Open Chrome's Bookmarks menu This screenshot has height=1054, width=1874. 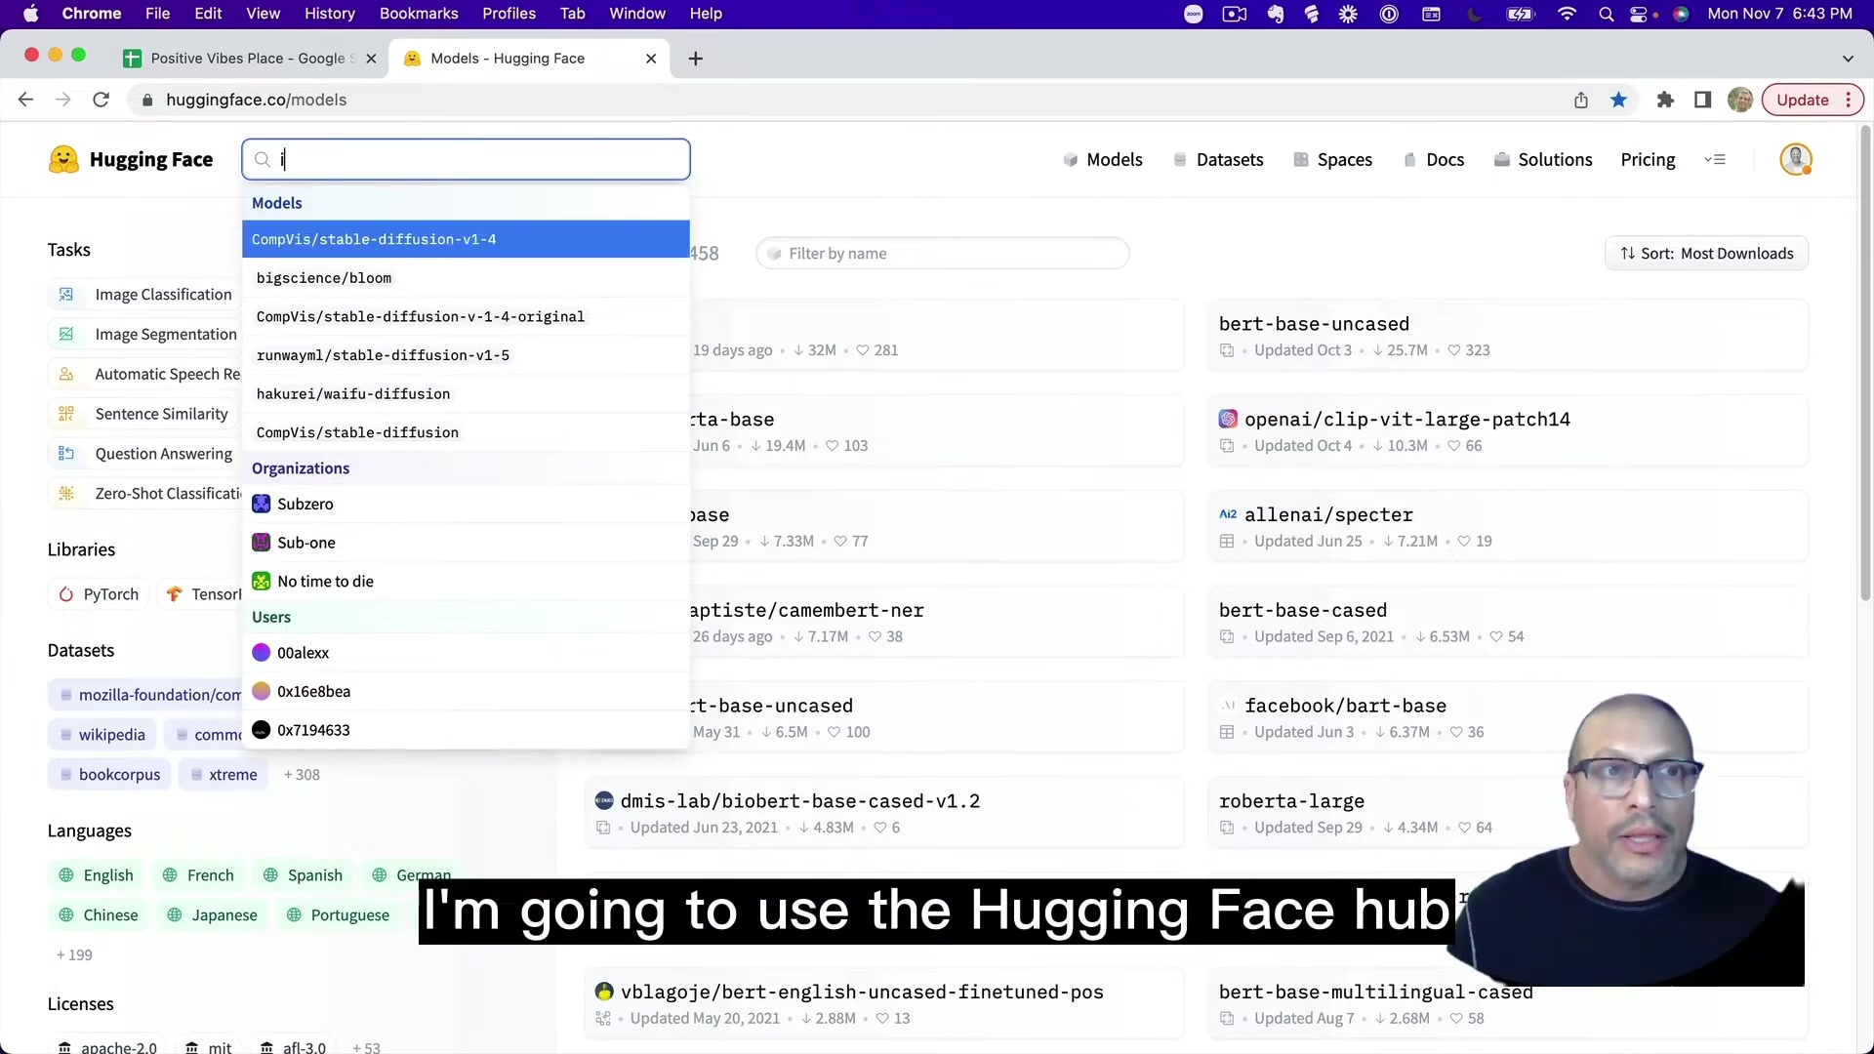419,14
